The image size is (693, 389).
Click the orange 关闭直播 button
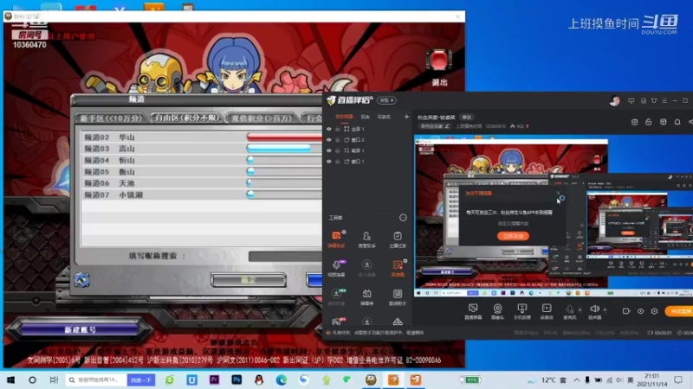[679, 311]
